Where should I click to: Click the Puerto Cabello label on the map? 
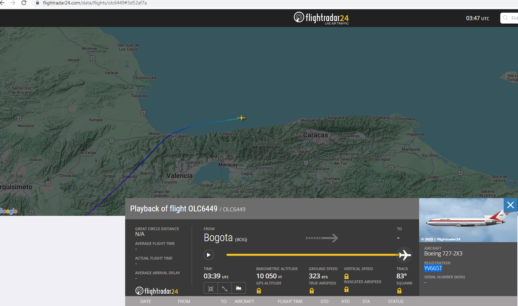pyautogui.click(x=176, y=136)
